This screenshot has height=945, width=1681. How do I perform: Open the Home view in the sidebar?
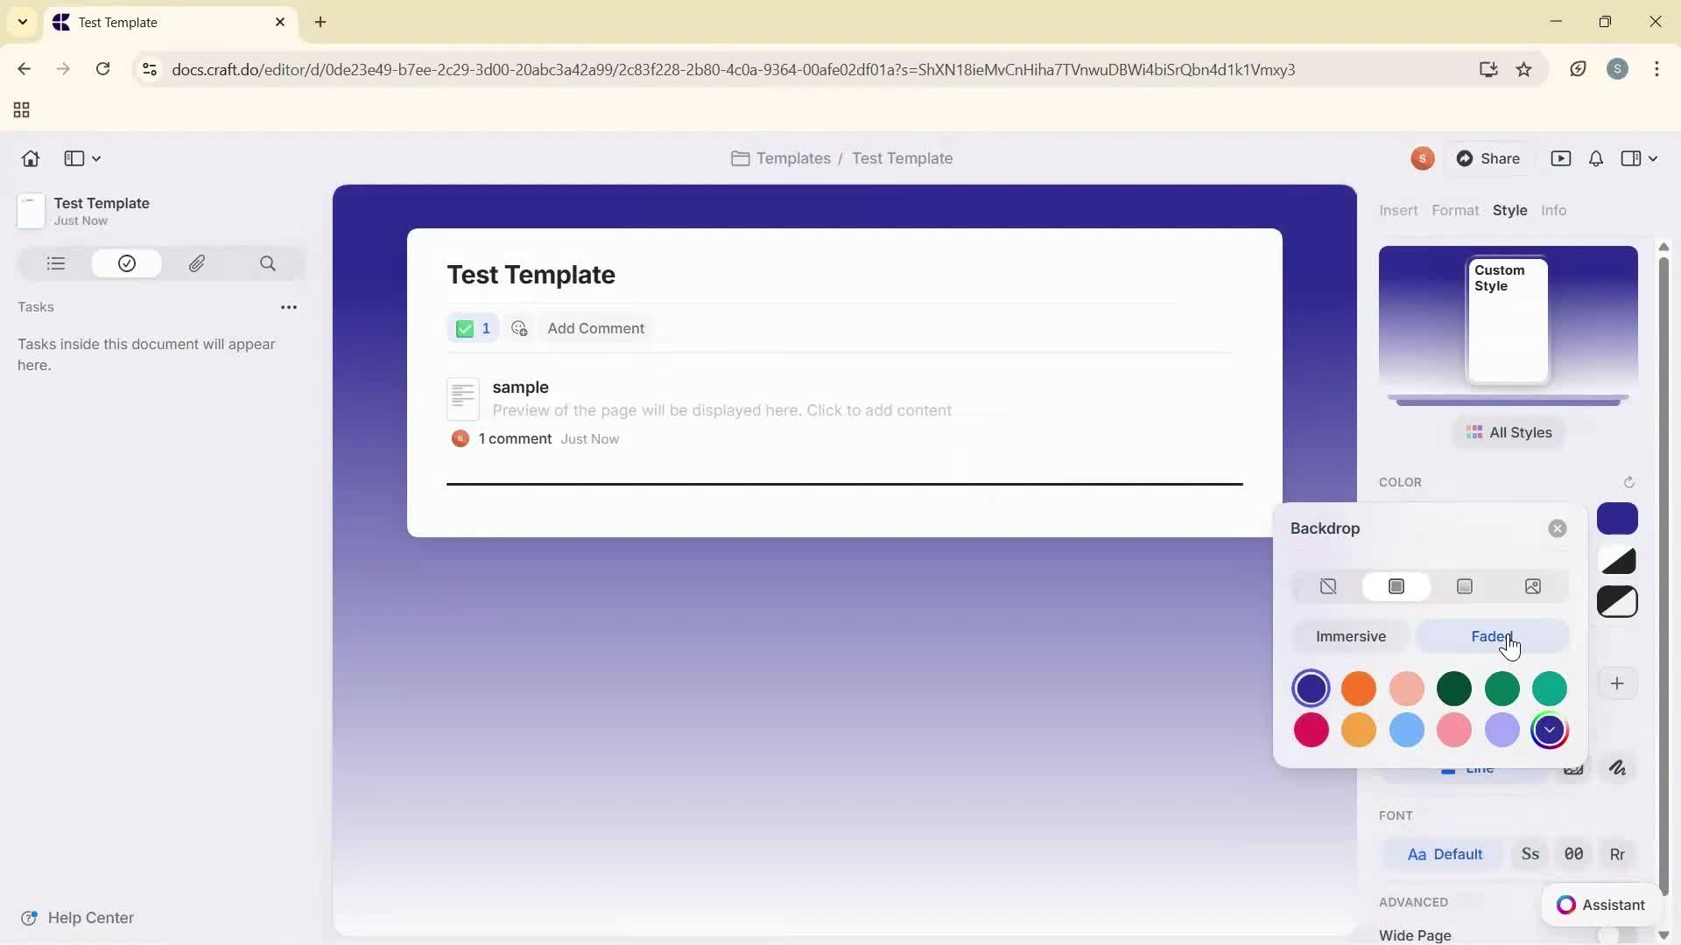pyautogui.click(x=30, y=158)
